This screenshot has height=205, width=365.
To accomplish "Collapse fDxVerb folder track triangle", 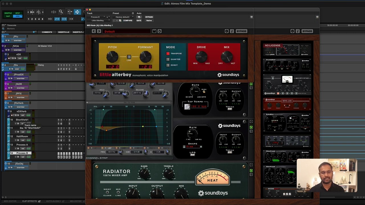I will coord(6,103).
